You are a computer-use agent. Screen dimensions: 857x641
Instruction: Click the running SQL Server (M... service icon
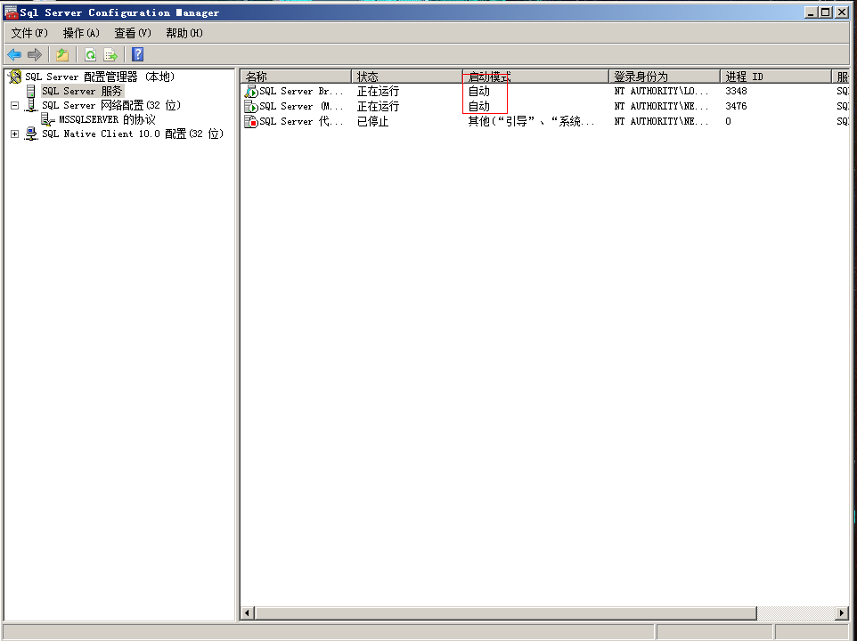click(x=251, y=107)
